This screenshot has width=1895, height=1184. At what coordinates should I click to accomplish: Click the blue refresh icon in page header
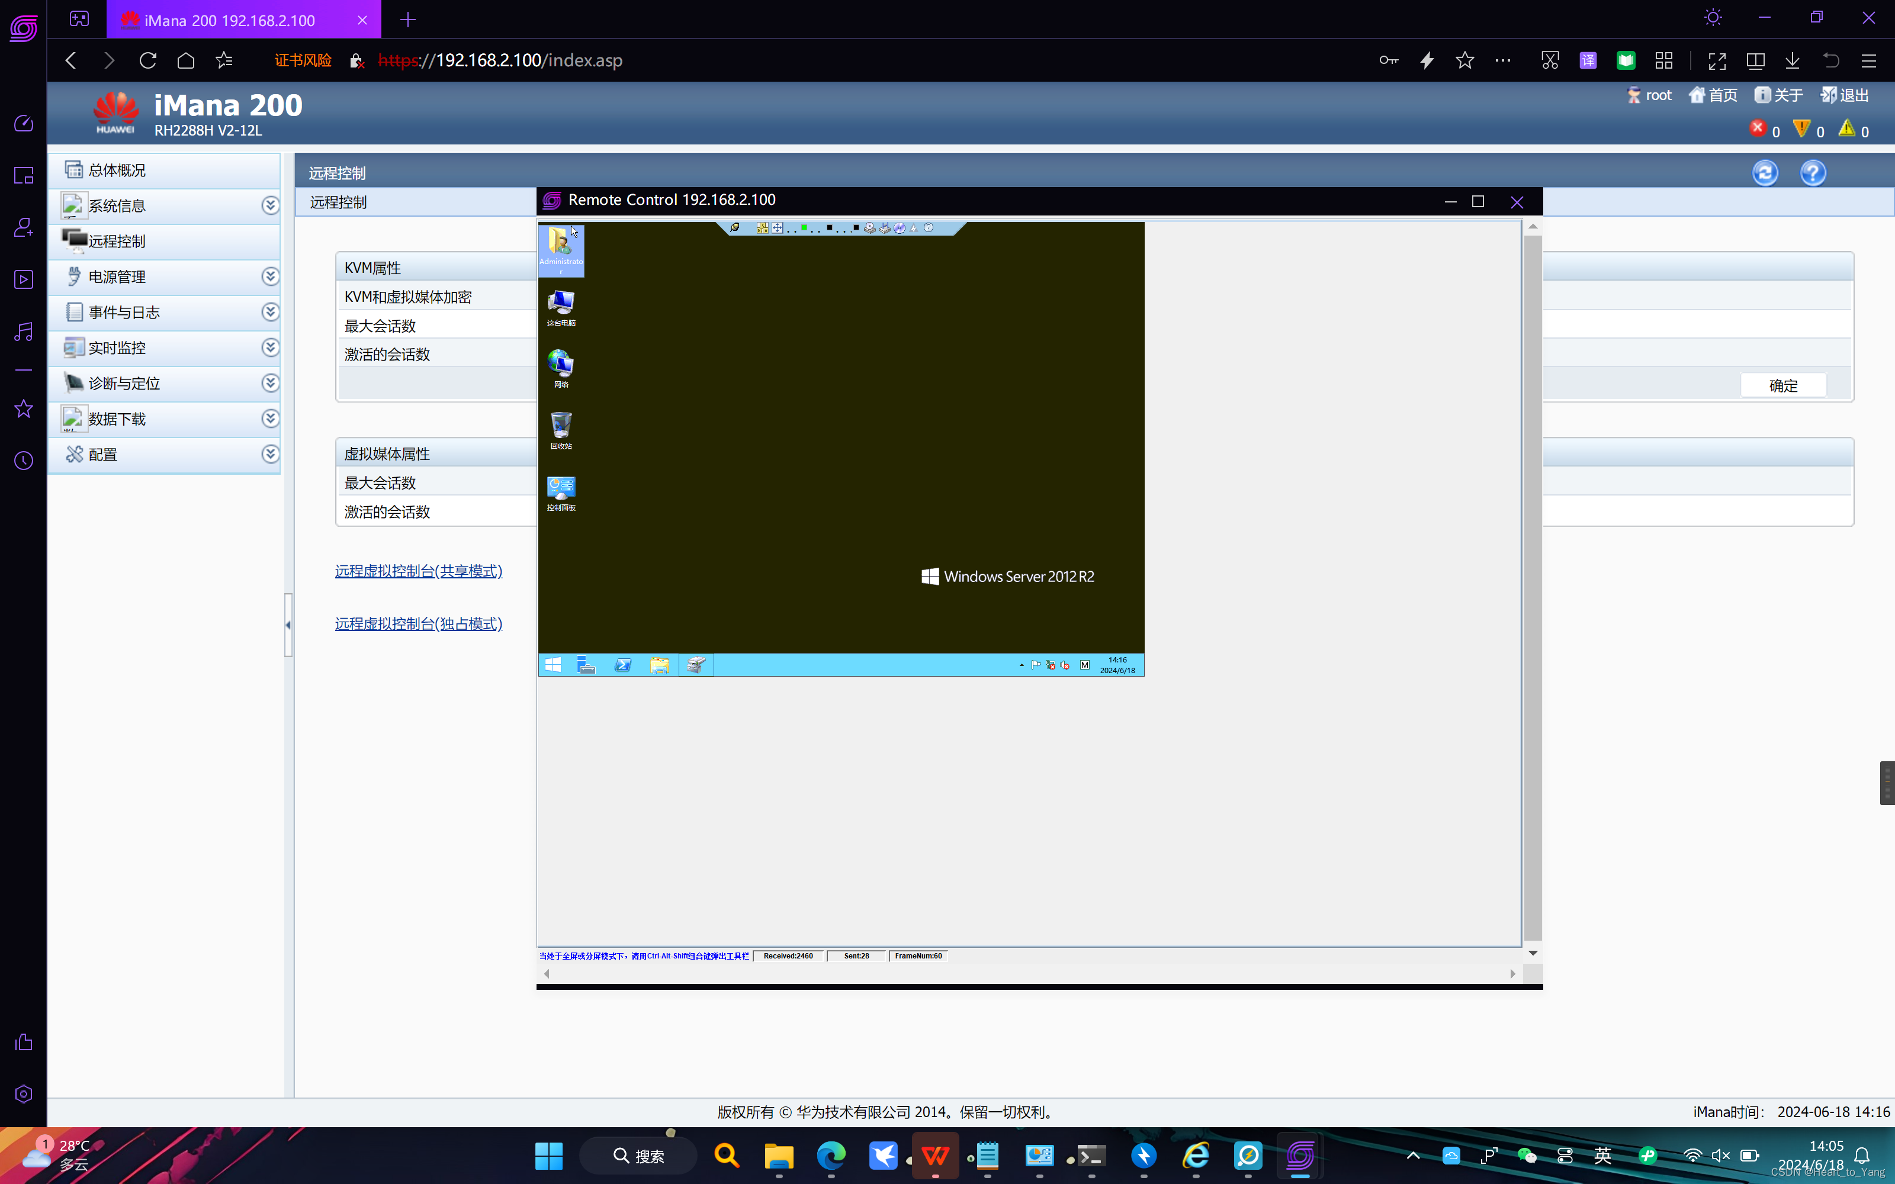coord(1765,172)
